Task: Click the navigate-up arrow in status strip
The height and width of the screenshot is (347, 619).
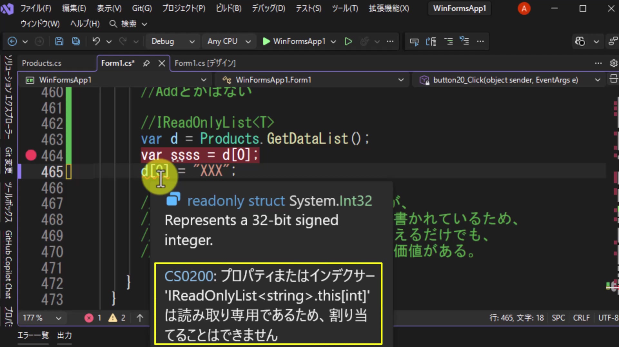Action: click(x=140, y=318)
